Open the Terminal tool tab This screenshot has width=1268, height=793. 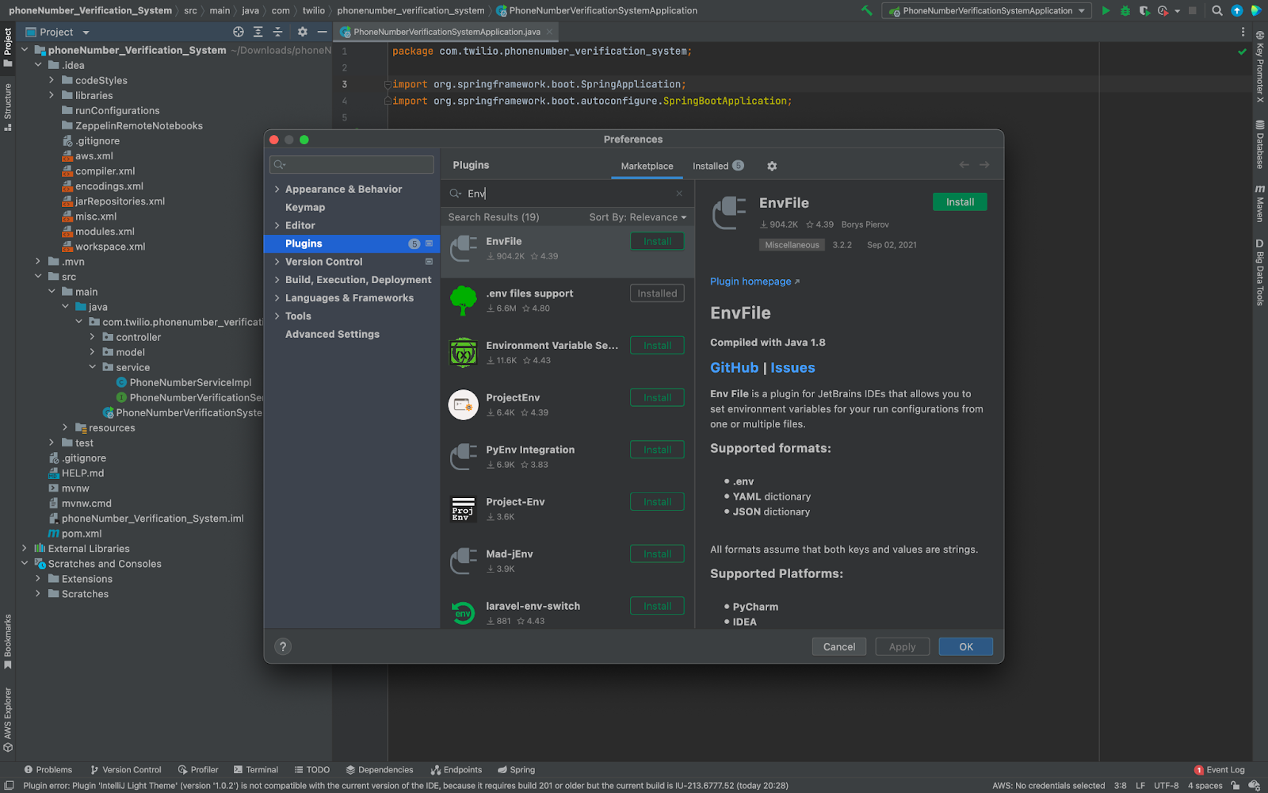[x=256, y=769]
